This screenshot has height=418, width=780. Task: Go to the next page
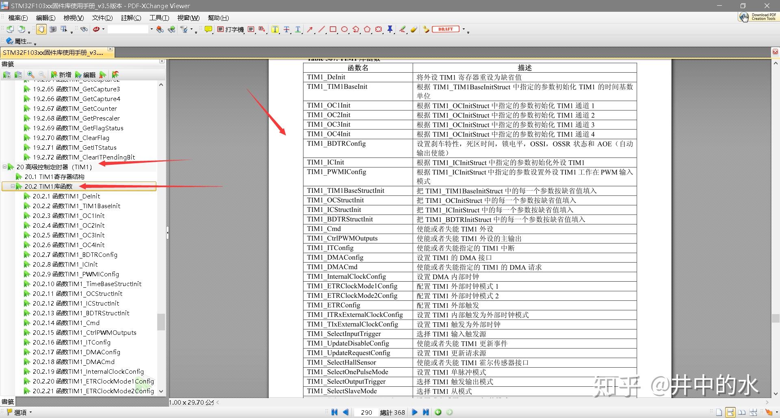pos(414,412)
